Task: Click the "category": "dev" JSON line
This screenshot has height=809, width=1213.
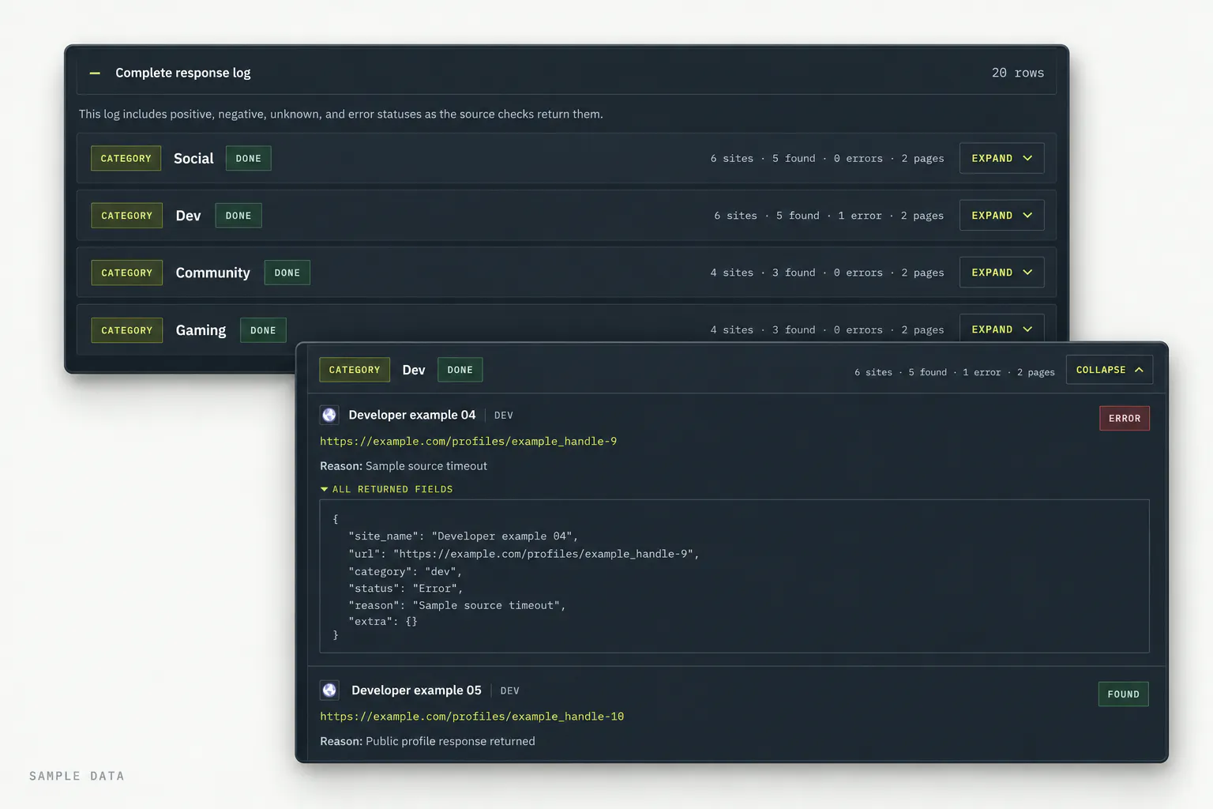Action: point(404,571)
